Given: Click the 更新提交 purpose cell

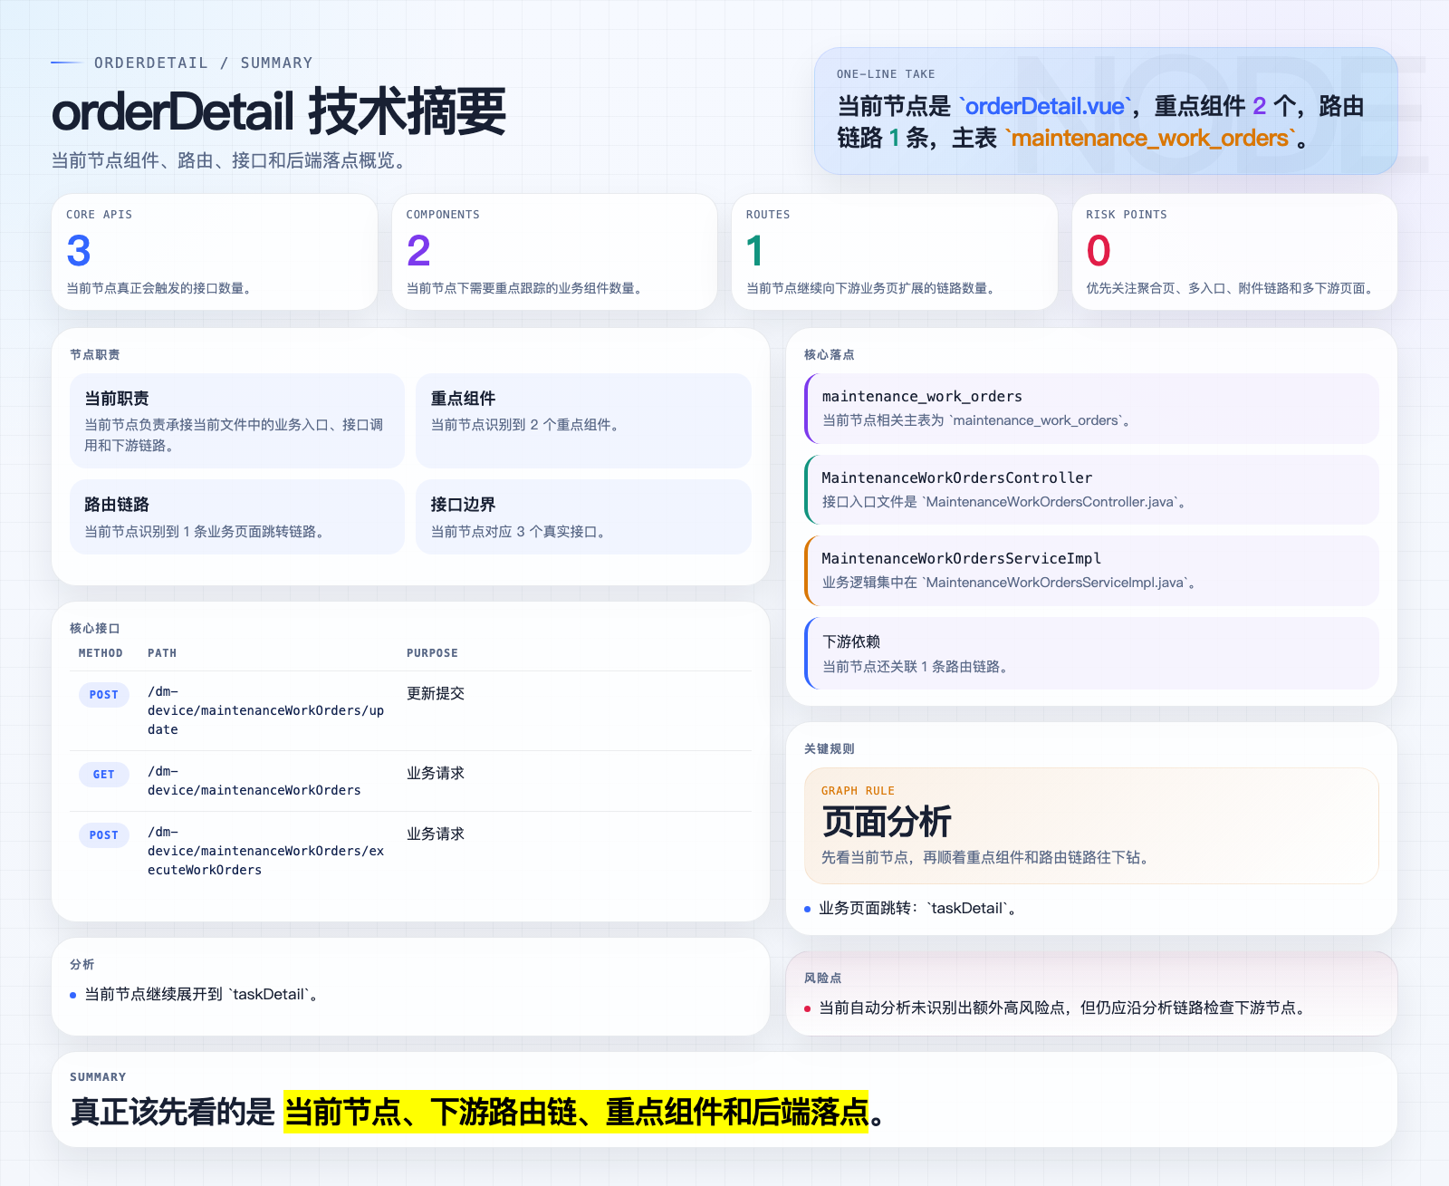Looking at the screenshot, I should click(x=436, y=693).
